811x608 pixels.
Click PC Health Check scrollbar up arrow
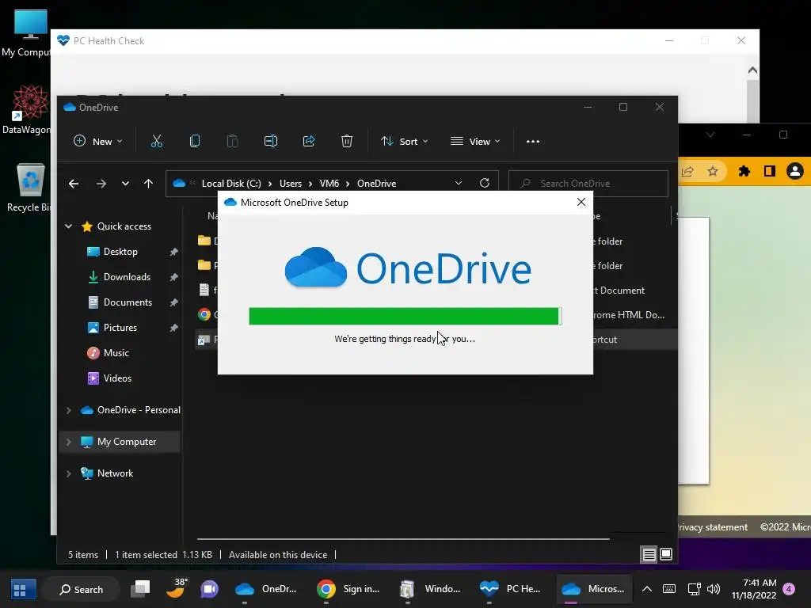[752, 70]
